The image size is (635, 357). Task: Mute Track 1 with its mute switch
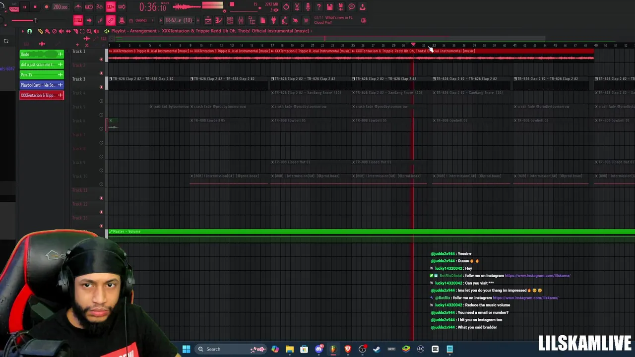pos(101,59)
